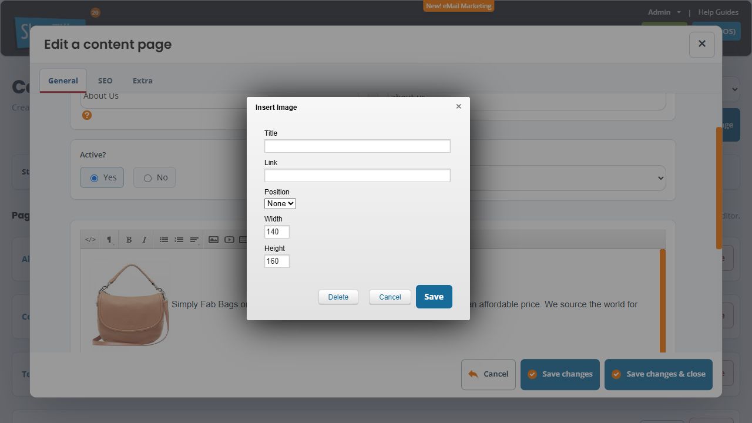Image resolution: width=752 pixels, height=423 pixels.
Task: Click the orange modal page scrollbar
Action: [x=719, y=187]
